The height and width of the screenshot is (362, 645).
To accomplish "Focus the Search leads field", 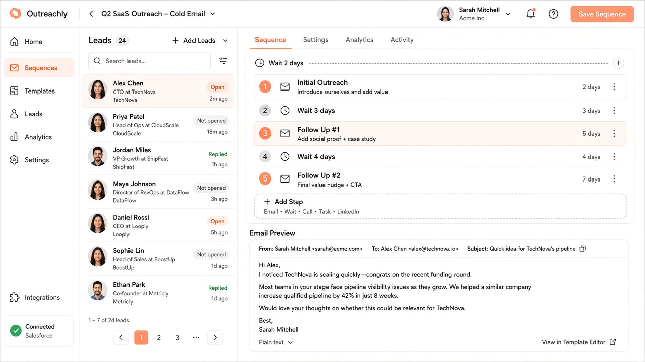I will [150, 61].
